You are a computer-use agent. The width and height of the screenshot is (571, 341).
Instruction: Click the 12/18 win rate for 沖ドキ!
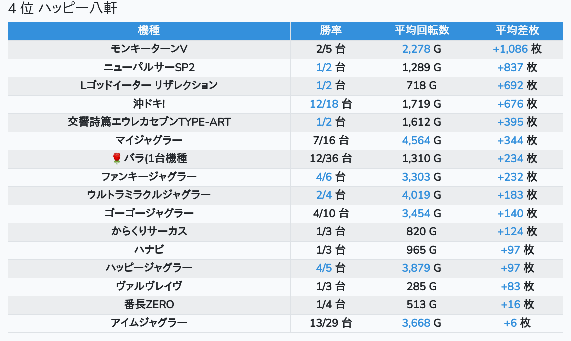(x=324, y=104)
